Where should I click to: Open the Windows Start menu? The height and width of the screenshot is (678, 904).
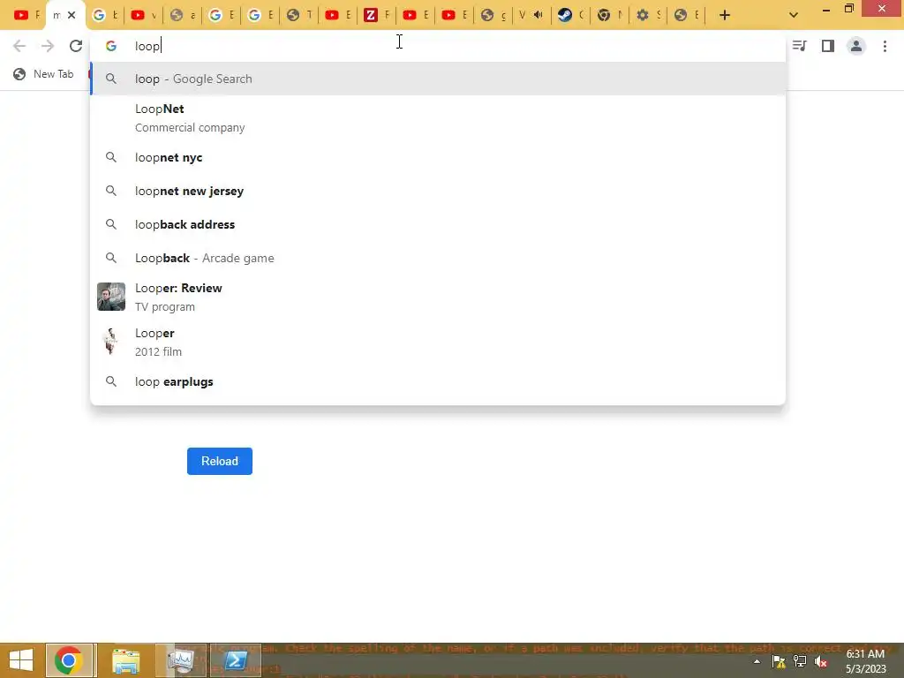click(21, 660)
